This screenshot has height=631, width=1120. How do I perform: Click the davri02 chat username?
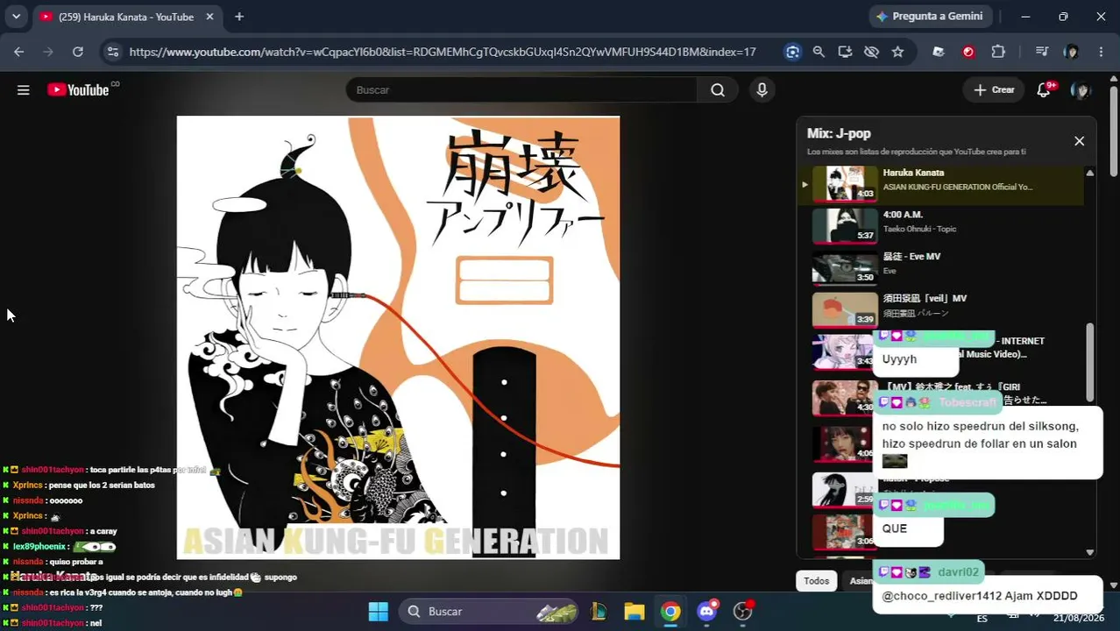pos(958,572)
